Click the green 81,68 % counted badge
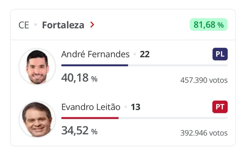This screenshot has width=246, height=147. [x=208, y=25]
